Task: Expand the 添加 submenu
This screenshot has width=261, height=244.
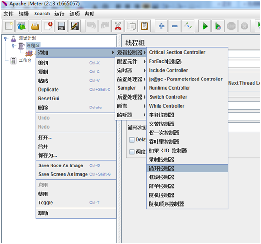Action: point(76,52)
